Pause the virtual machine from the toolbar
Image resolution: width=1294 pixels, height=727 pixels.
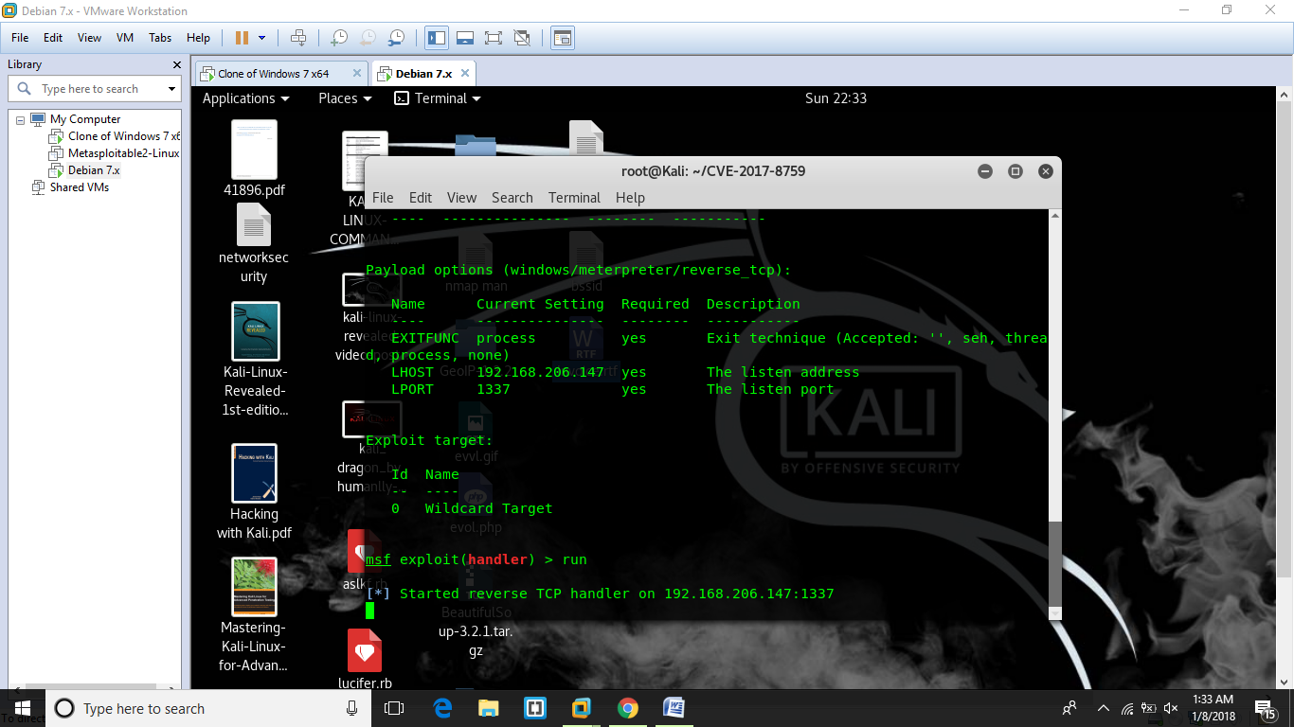242,38
